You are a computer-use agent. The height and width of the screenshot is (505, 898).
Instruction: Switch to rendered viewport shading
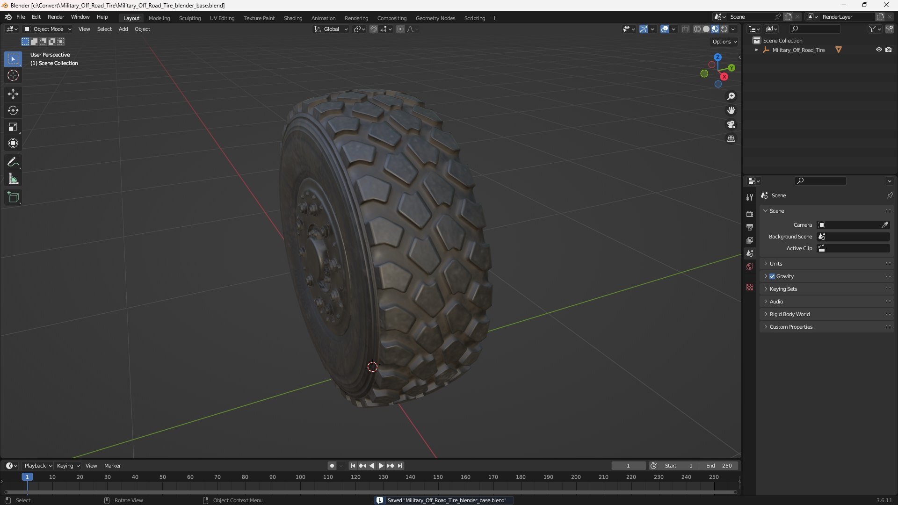724,29
